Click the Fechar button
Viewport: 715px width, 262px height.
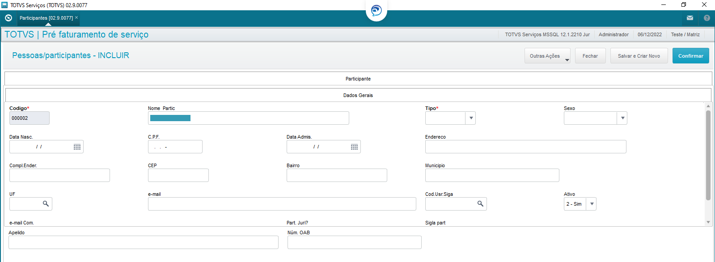[x=590, y=56]
